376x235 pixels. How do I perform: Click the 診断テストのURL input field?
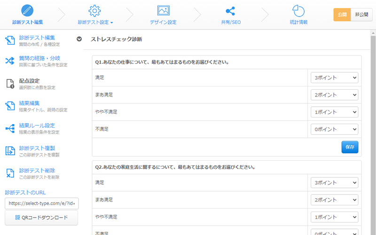[x=41, y=204]
